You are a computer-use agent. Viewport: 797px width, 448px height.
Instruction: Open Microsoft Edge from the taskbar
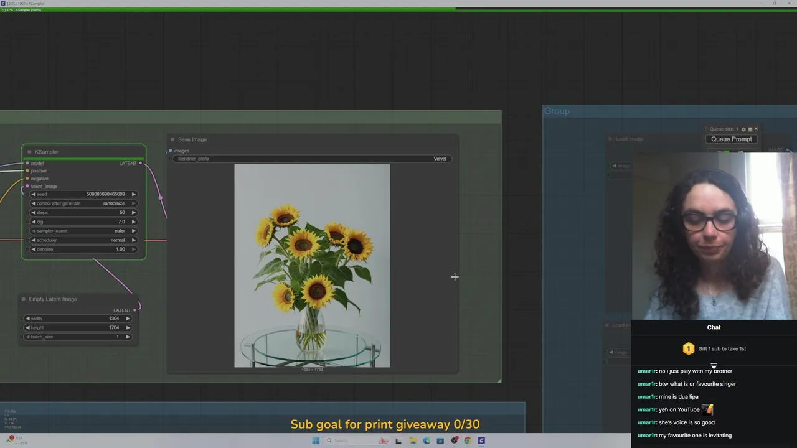click(x=427, y=441)
